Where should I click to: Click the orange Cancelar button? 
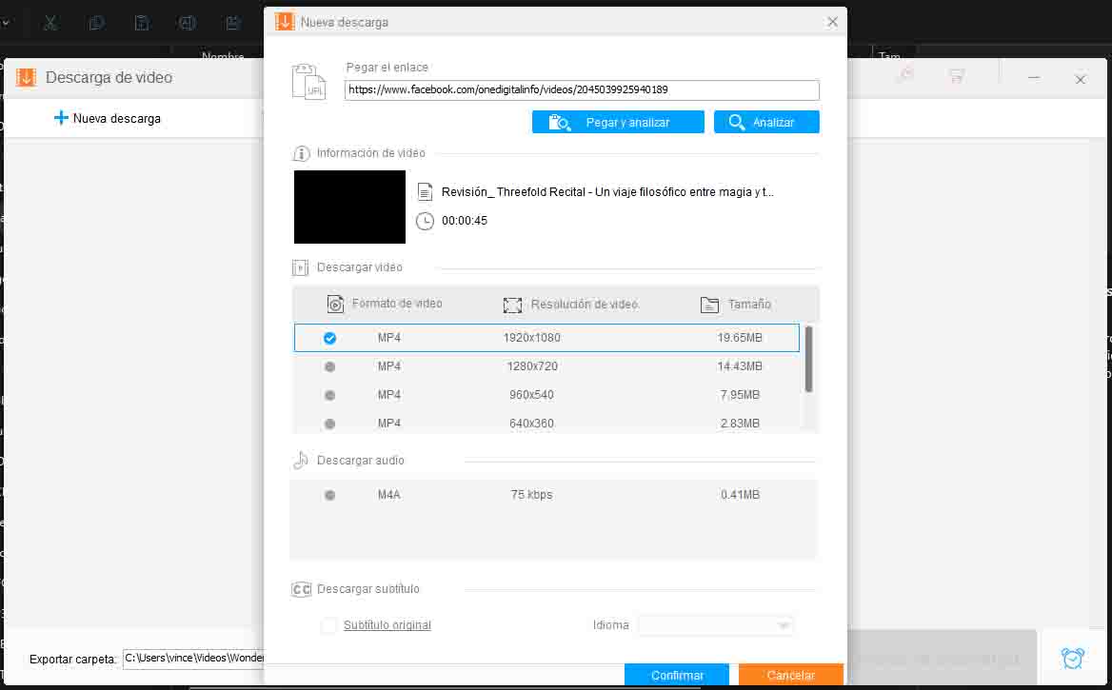[x=791, y=675]
